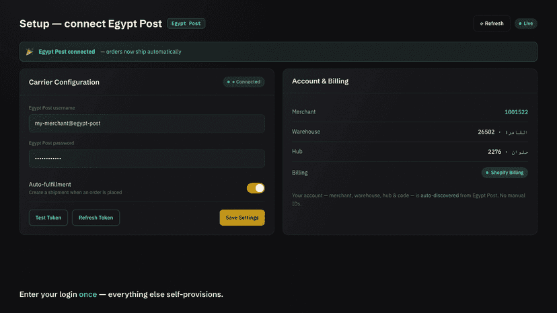The height and width of the screenshot is (313, 557).
Task: Click the Carrier Configuration heading
Action: [x=64, y=82]
